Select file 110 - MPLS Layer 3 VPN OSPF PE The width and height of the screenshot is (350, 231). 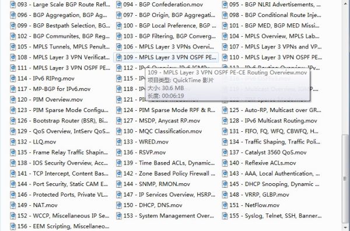point(272,57)
